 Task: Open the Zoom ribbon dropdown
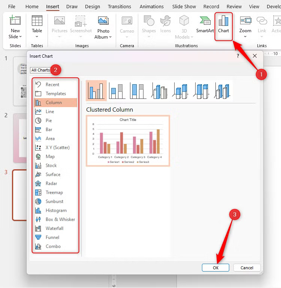point(245,37)
